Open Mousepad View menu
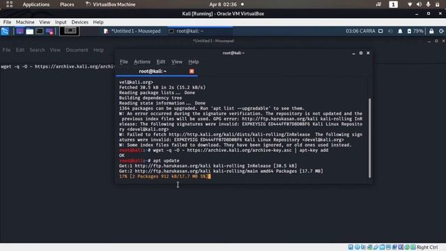 (55, 50)
